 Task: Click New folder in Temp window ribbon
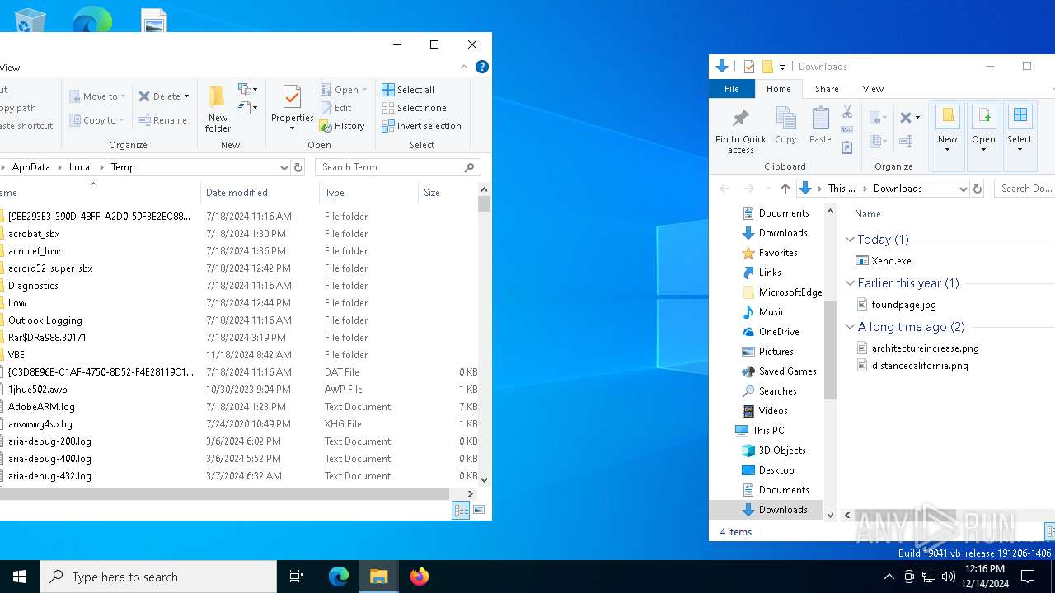(218, 108)
